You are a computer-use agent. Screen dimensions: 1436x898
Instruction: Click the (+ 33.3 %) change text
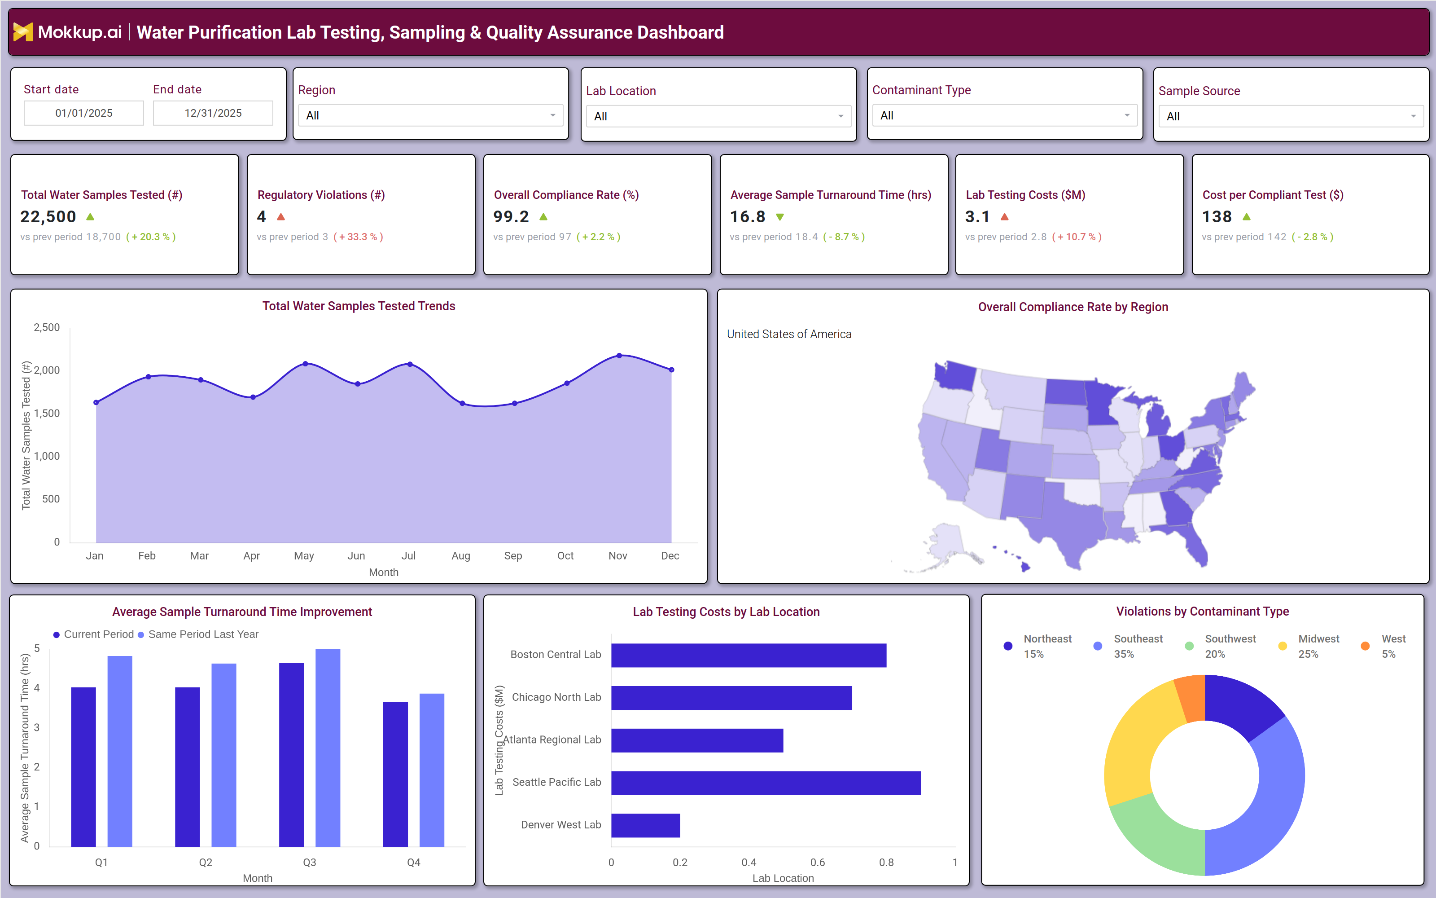359,237
